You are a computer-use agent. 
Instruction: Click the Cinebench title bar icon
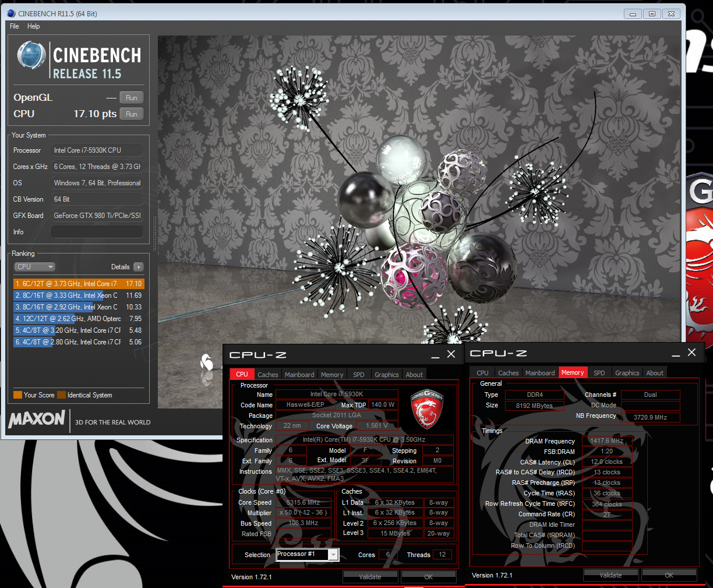pos(11,13)
